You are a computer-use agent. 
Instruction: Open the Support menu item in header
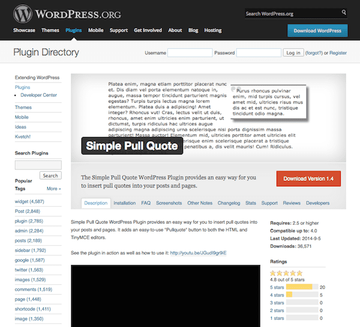119,30
